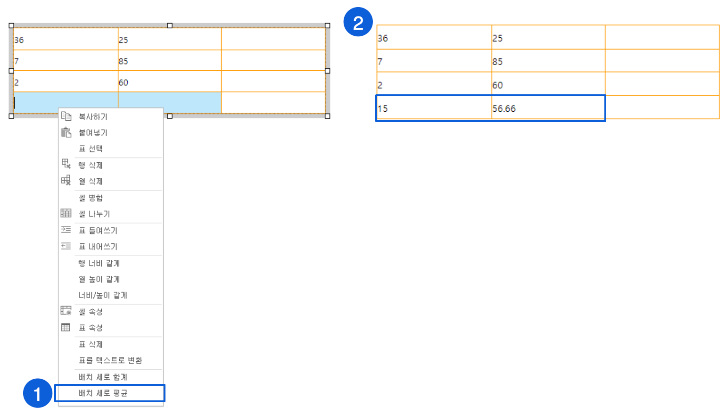The height and width of the screenshot is (415, 726).
Task: Click the paste clipboard icon beside 붙여넣기
Action: (66, 133)
